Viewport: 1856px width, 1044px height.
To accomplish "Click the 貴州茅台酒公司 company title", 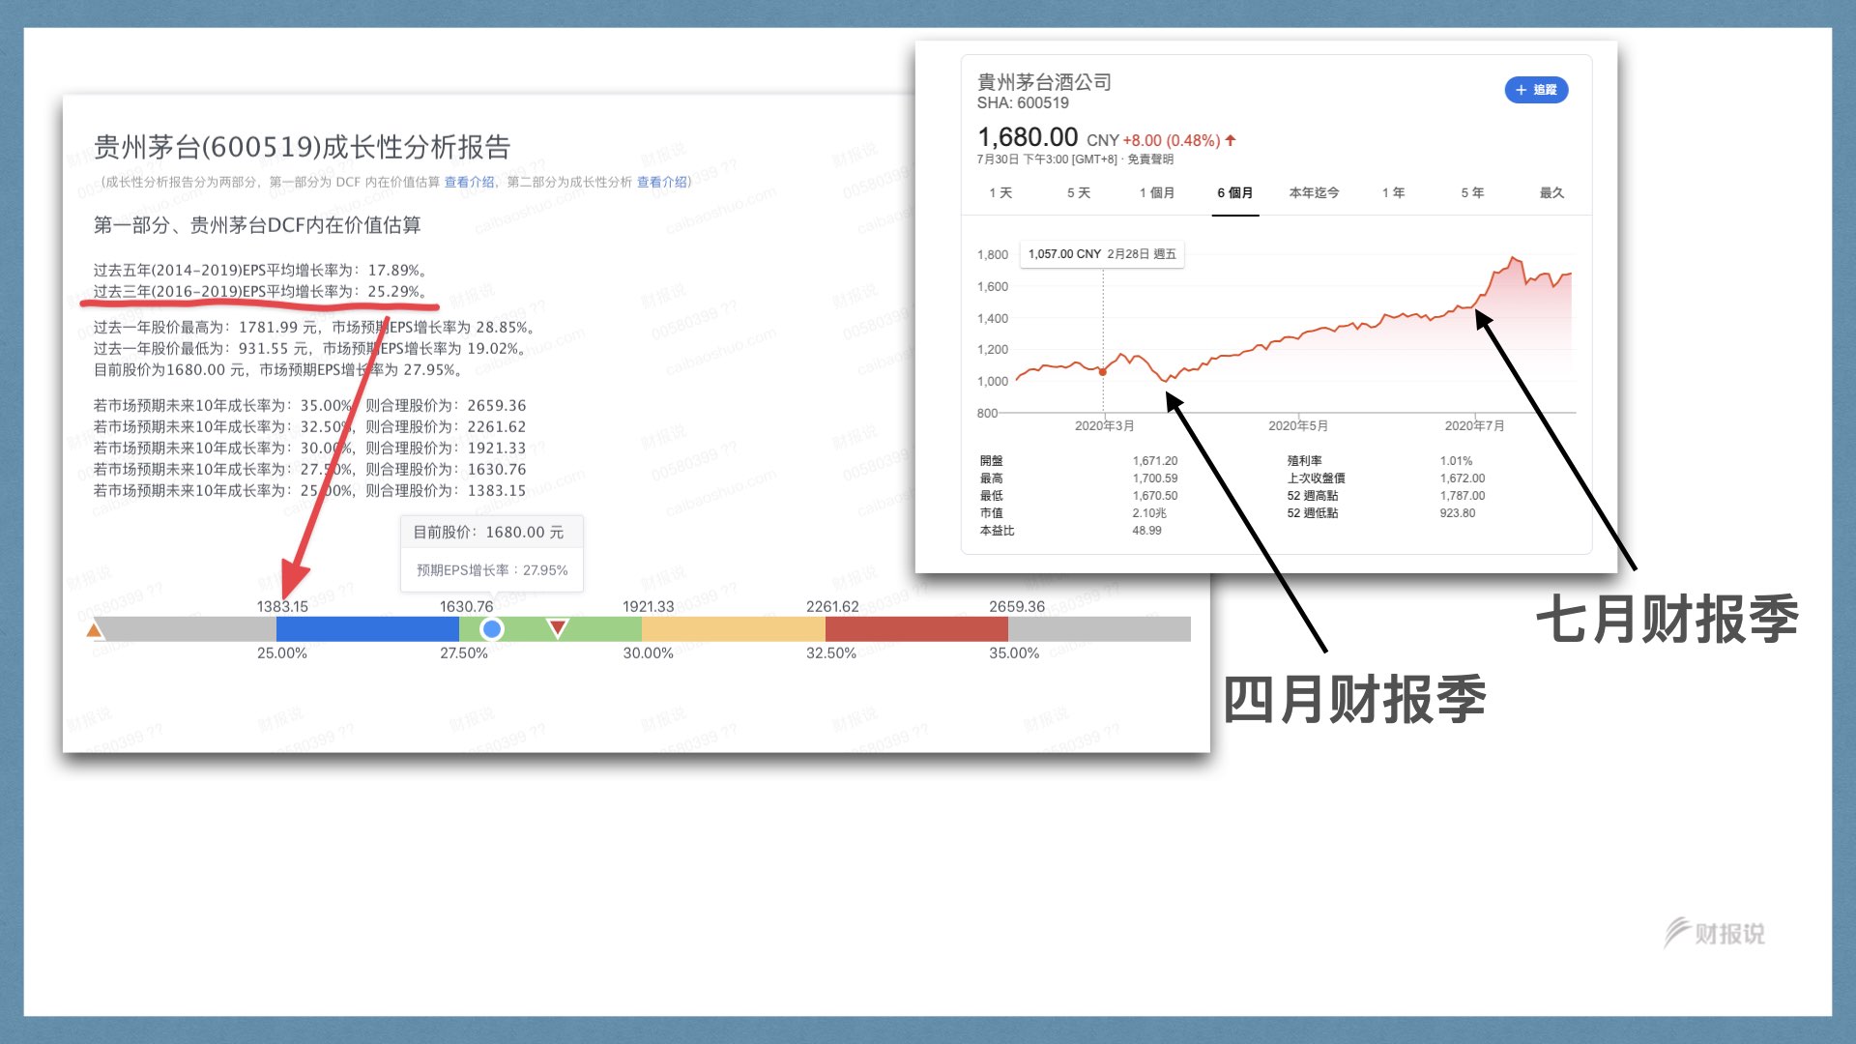I will [x=1044, y=82].
